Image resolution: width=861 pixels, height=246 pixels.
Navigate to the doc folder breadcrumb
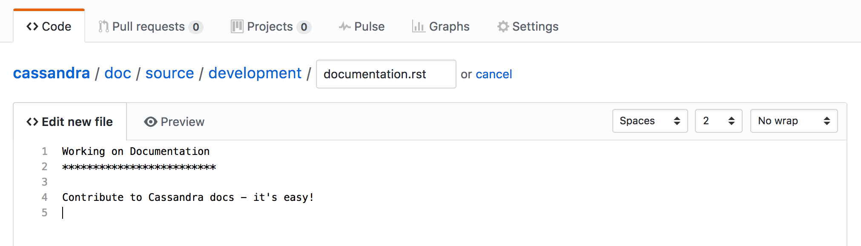[118, 73]
